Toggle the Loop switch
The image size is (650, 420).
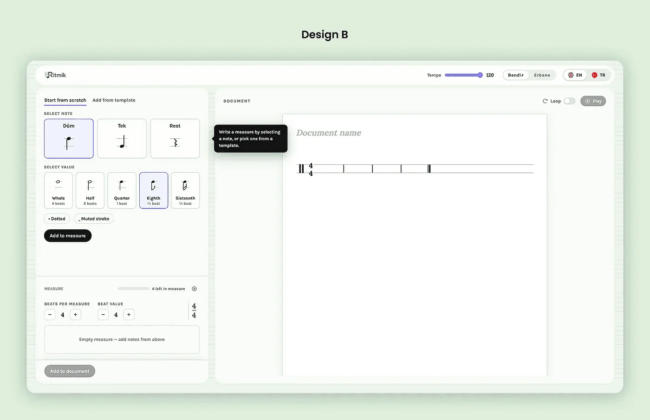coord(570,101)
